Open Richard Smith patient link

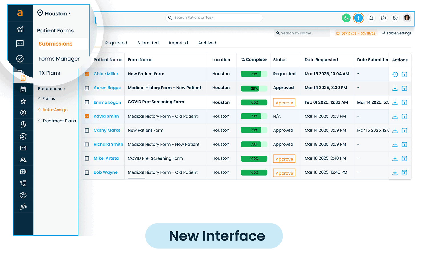pos(108,144)
